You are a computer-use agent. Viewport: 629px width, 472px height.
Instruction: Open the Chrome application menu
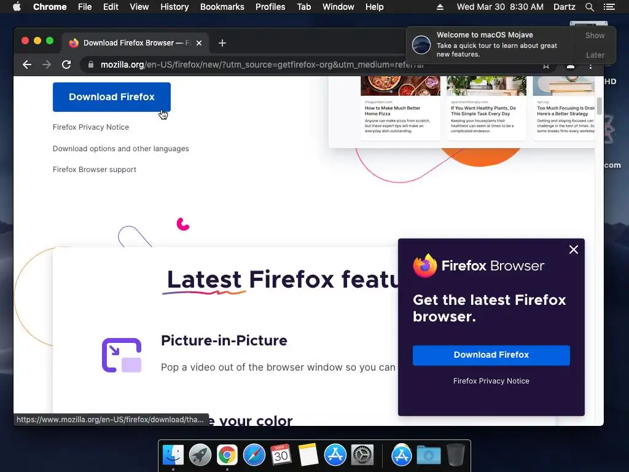50,7
